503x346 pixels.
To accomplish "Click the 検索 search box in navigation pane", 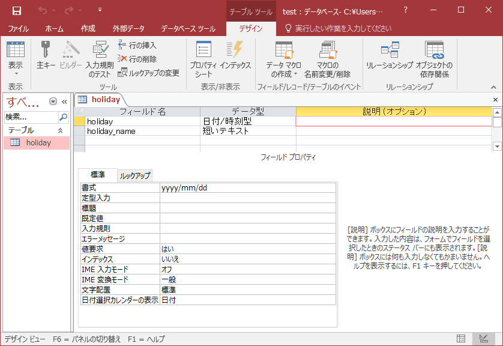I will click(x=30, y=117).
